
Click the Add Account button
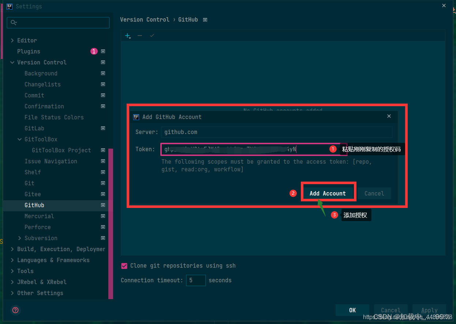pyautogui.click(x=328, y=193)
